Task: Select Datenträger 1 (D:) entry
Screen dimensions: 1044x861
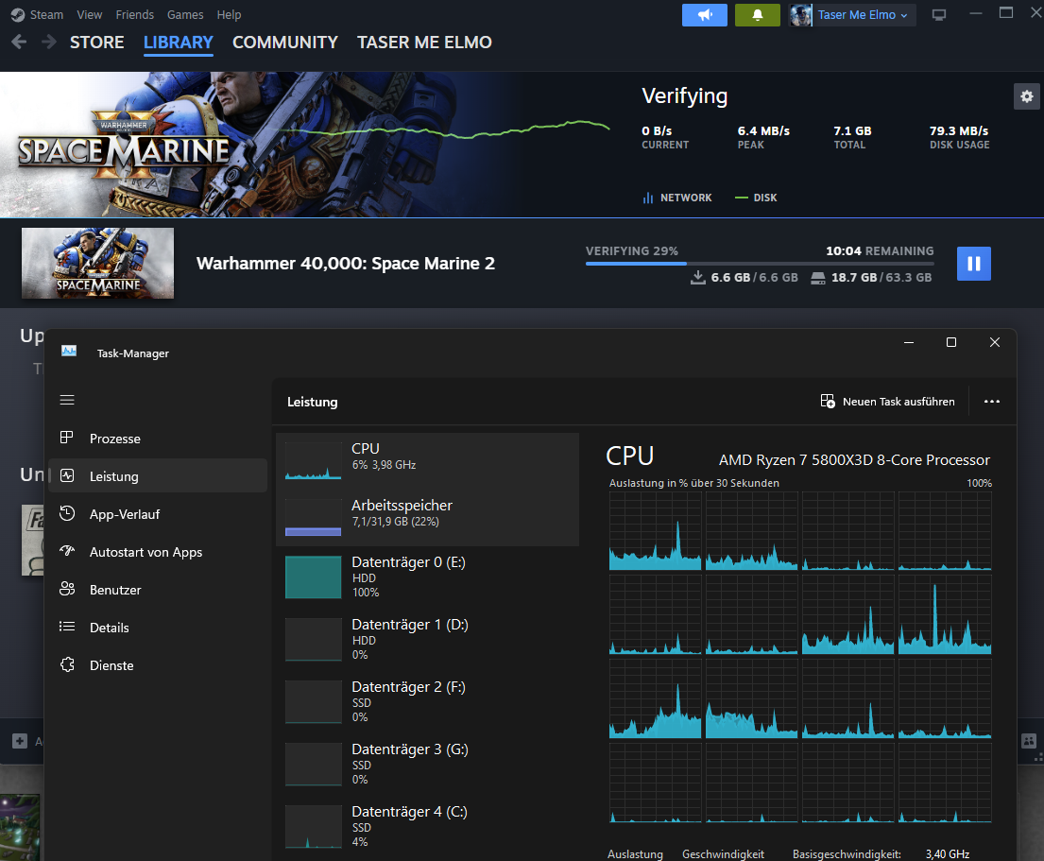Action: (427, 639)
